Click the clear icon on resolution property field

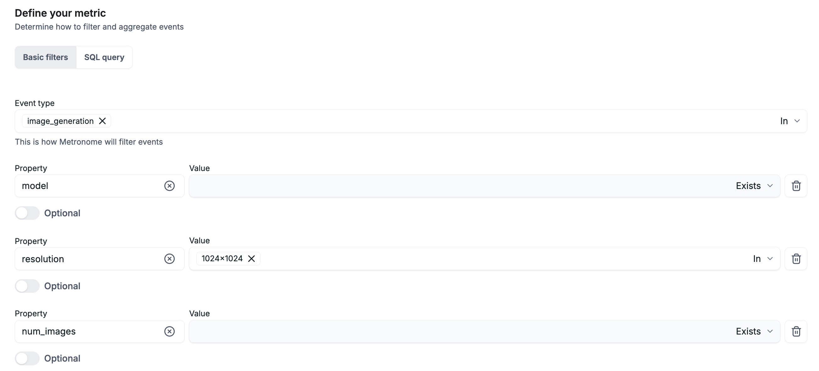tap(169, 258)
